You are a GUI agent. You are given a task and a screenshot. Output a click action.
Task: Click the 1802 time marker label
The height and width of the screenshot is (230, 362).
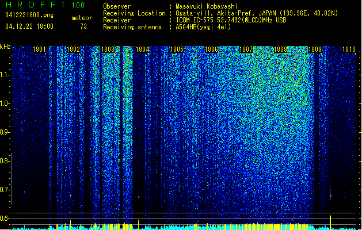pos(73,49)
